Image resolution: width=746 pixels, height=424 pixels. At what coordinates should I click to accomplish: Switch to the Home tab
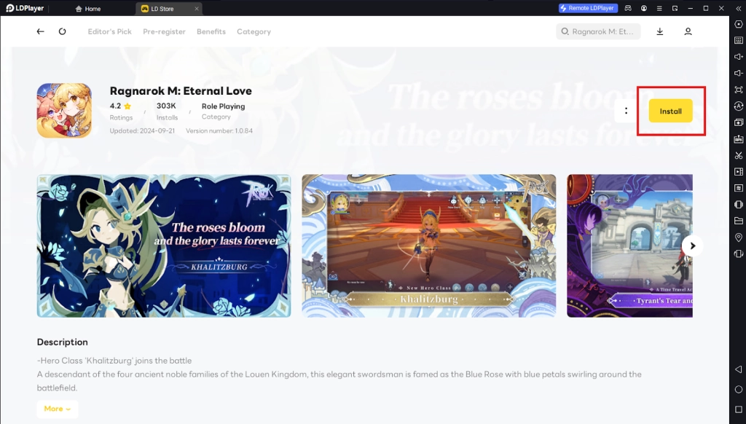tap(87, 9)
